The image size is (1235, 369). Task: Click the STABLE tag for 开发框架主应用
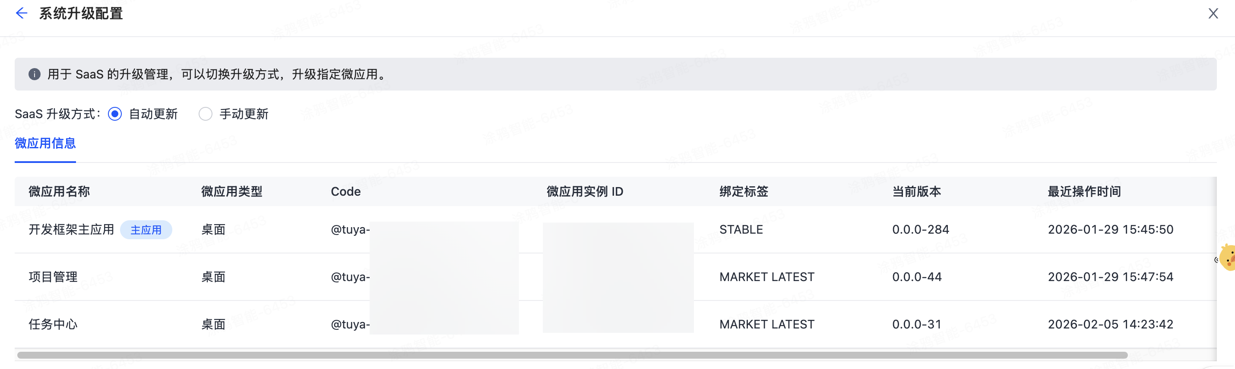pyautogui.click(x=741, y=229)
